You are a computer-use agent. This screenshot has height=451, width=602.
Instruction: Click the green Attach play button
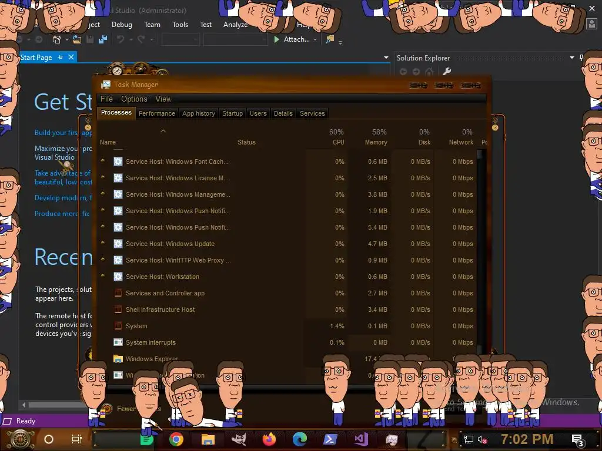coord(276,39)
